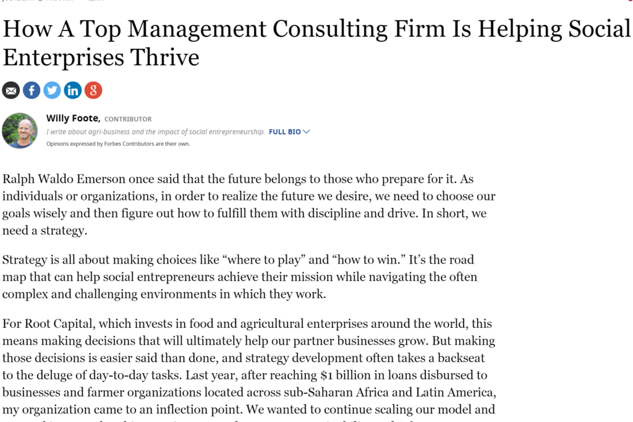Share the article on Facebook
Image resolution: width=633 pixels, height=422 pixels.
coord(32,90)
